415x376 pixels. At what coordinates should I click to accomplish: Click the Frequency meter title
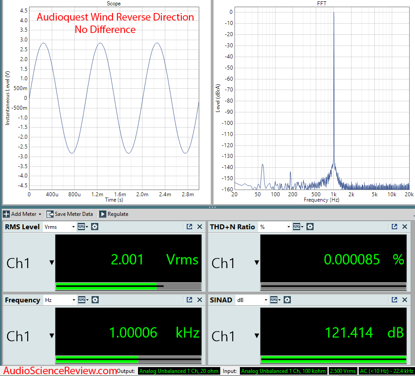(x=22, y=300)
